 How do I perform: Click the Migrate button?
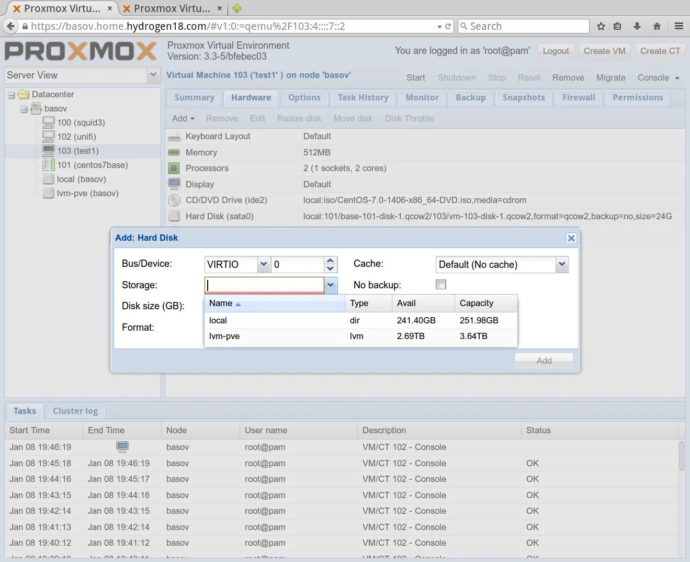(x=611, y=78)
